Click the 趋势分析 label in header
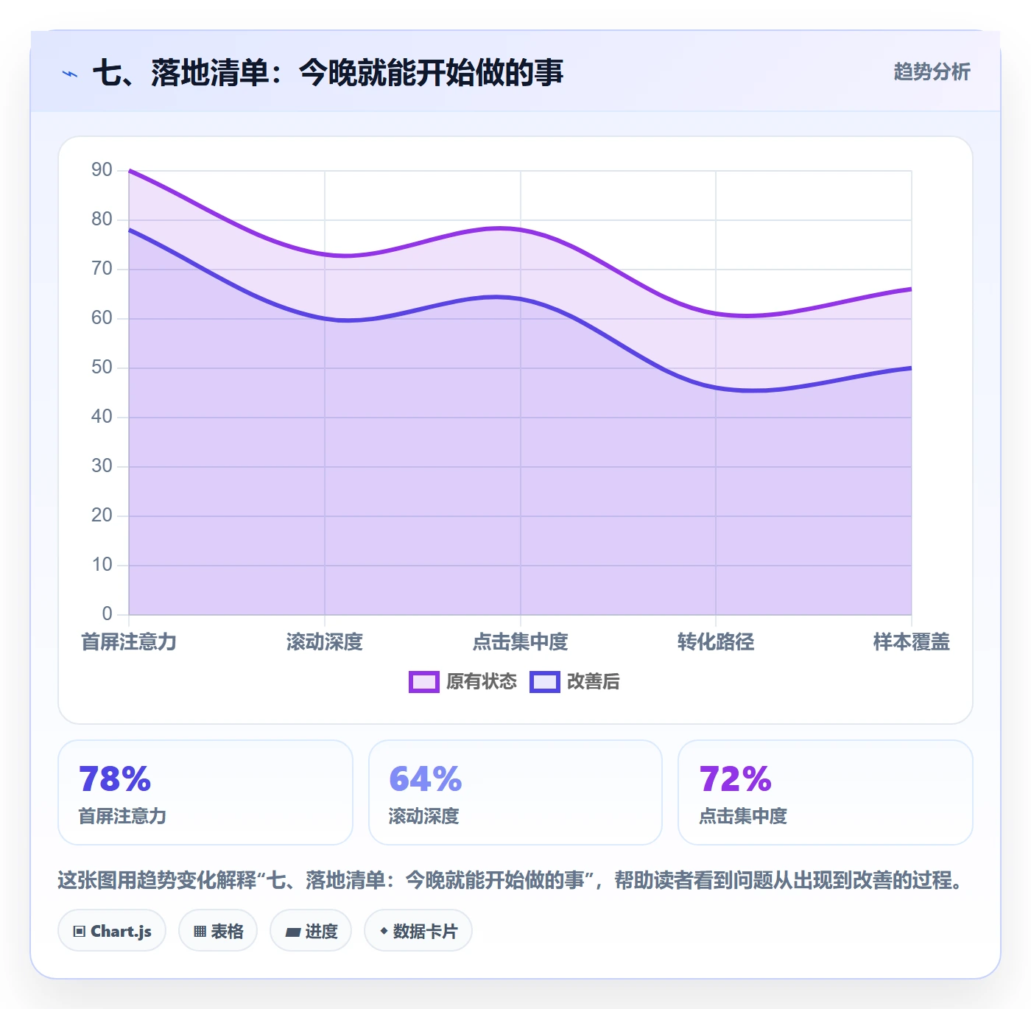The height and width of the screenshot is (1009, 1031). 932,72
